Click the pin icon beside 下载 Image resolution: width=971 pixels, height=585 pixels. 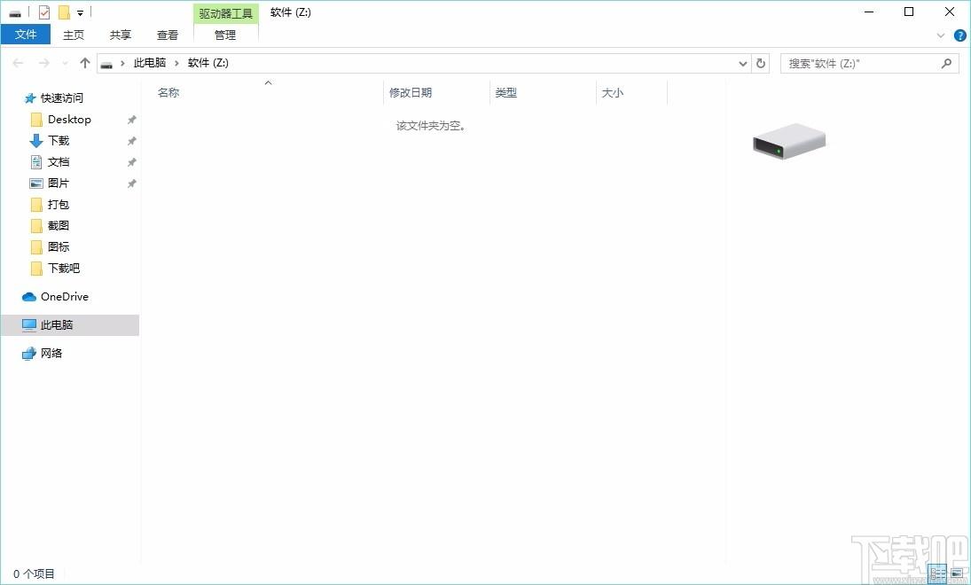coord(131,141)
